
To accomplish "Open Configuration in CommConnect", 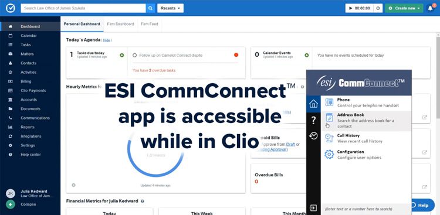I will (x=366, y=155).
